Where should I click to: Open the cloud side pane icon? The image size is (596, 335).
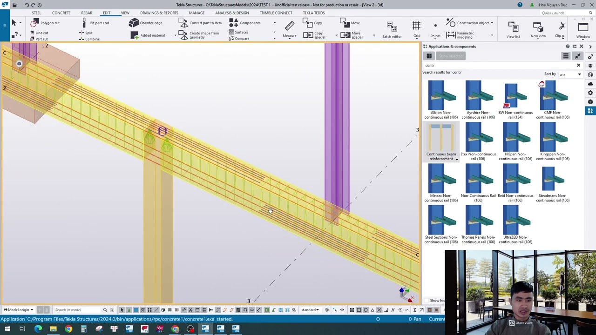[590, 84]
